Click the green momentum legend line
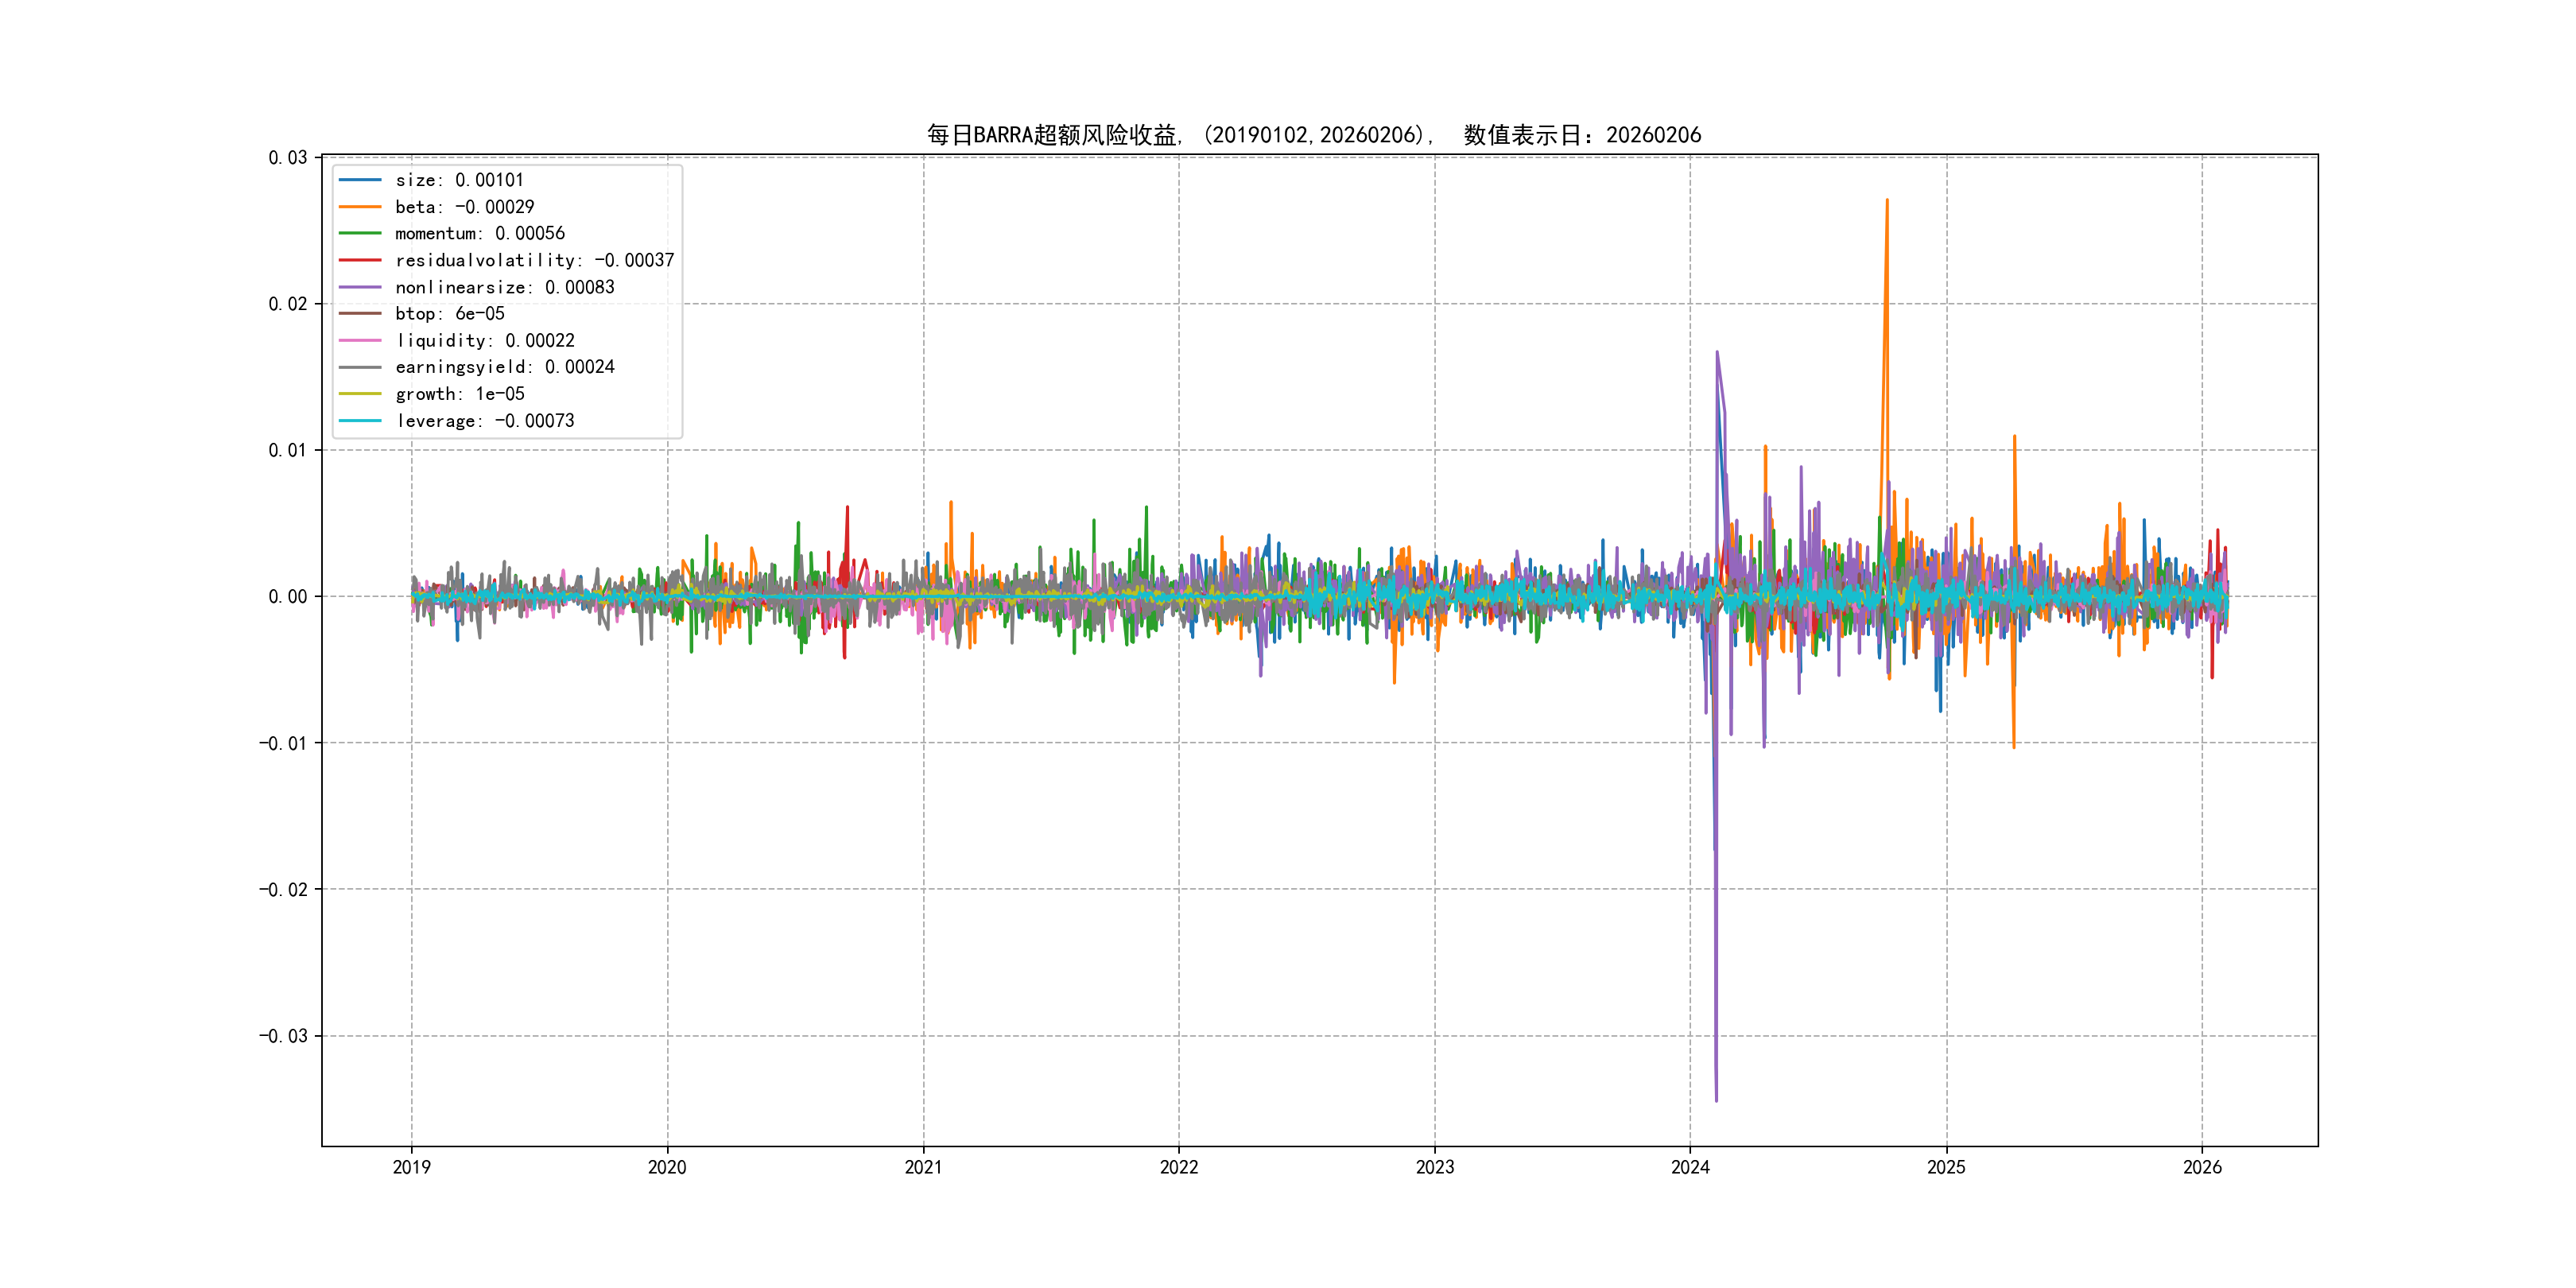Viewport: 2576px width, 1288px height. coord(360,233)
